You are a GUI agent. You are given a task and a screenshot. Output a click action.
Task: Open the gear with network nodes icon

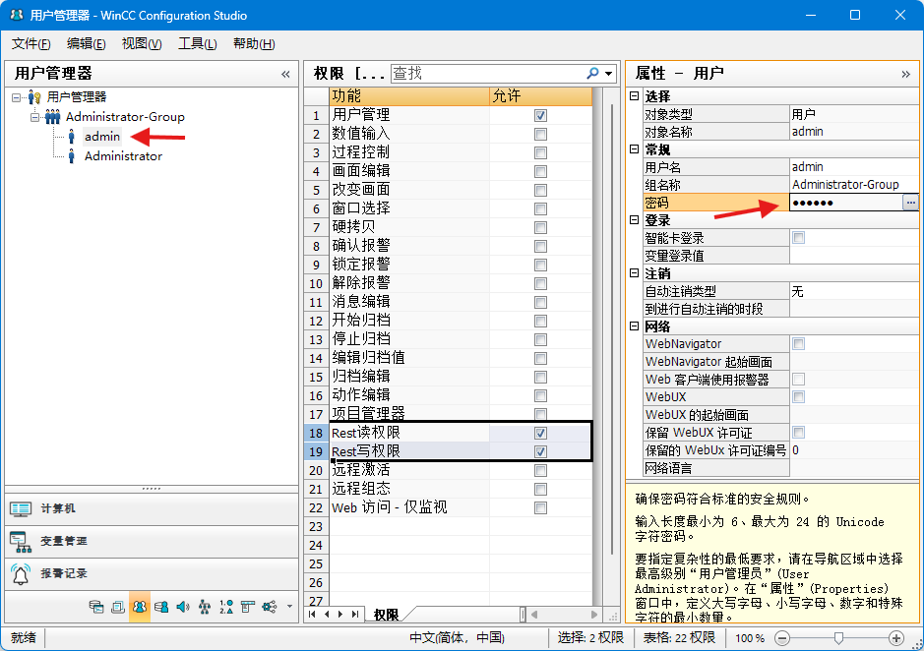click(270, 607)
